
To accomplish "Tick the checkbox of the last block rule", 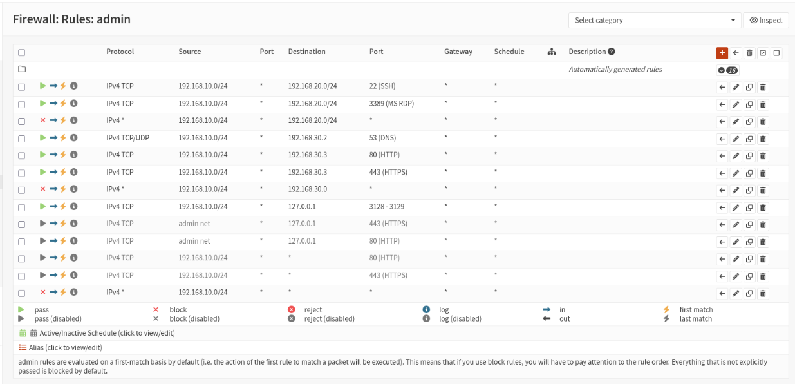I will (22, 293).
